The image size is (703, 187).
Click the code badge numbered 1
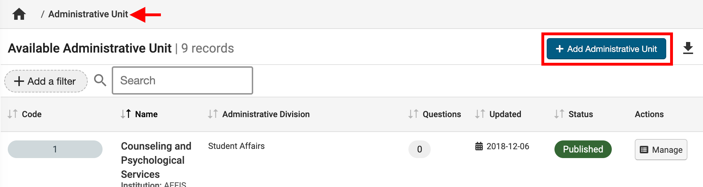click(55, 149)
